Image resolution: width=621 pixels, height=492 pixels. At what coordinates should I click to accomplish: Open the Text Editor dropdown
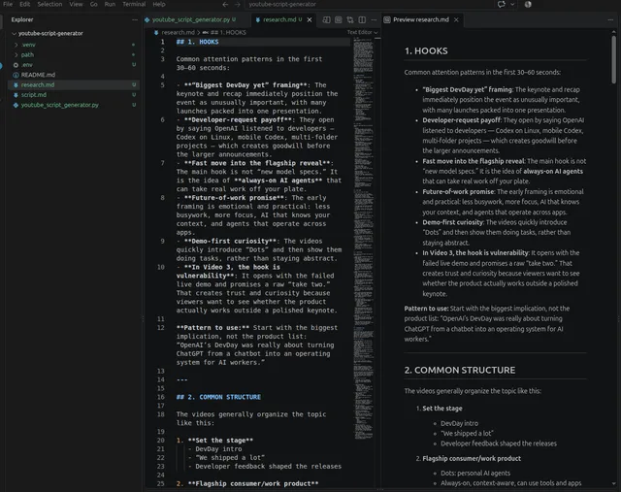coord(362,32)
